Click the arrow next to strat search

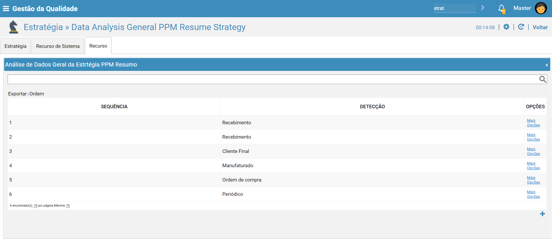[x=483, y=8]
